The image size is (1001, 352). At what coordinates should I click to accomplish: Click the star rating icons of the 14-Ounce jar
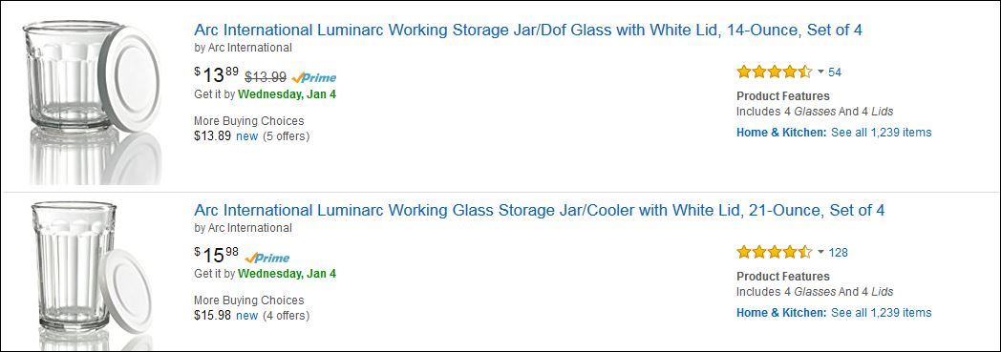click(775, 72)
